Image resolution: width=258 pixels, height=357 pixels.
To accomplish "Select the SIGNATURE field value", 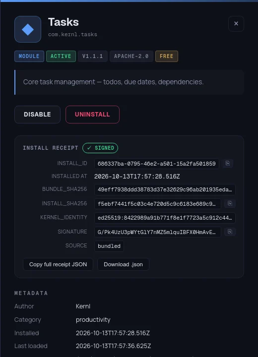I will (157, 232).
